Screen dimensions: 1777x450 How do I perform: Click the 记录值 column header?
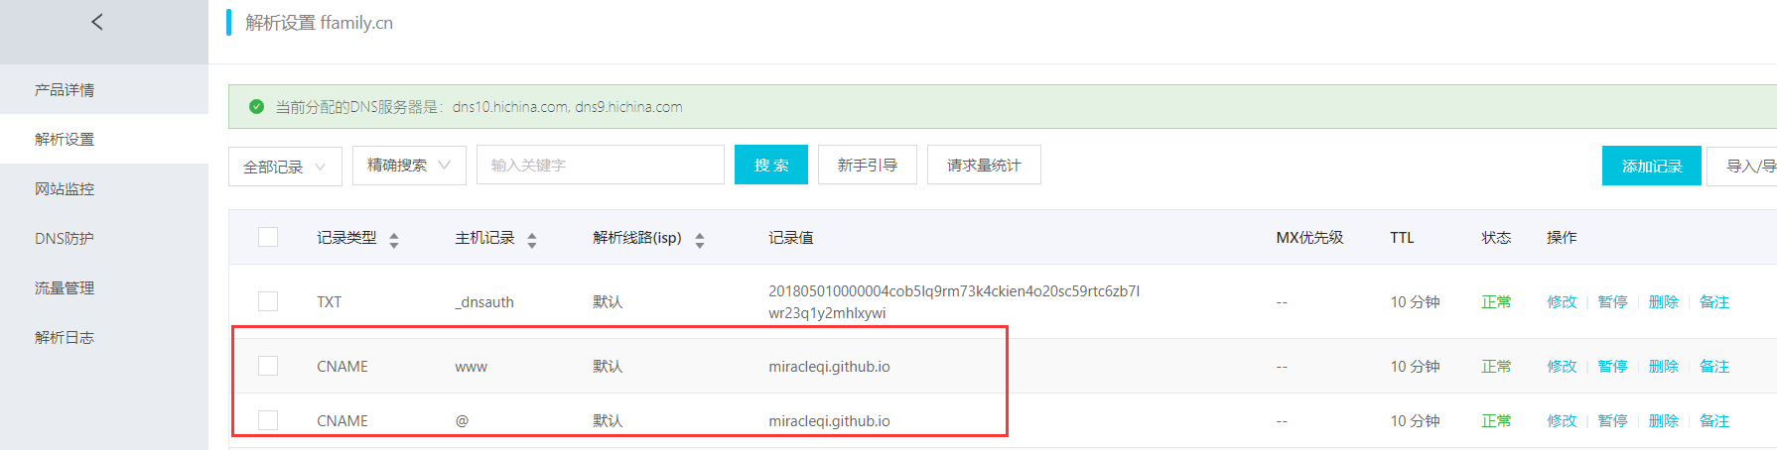(x=791, y=238)
